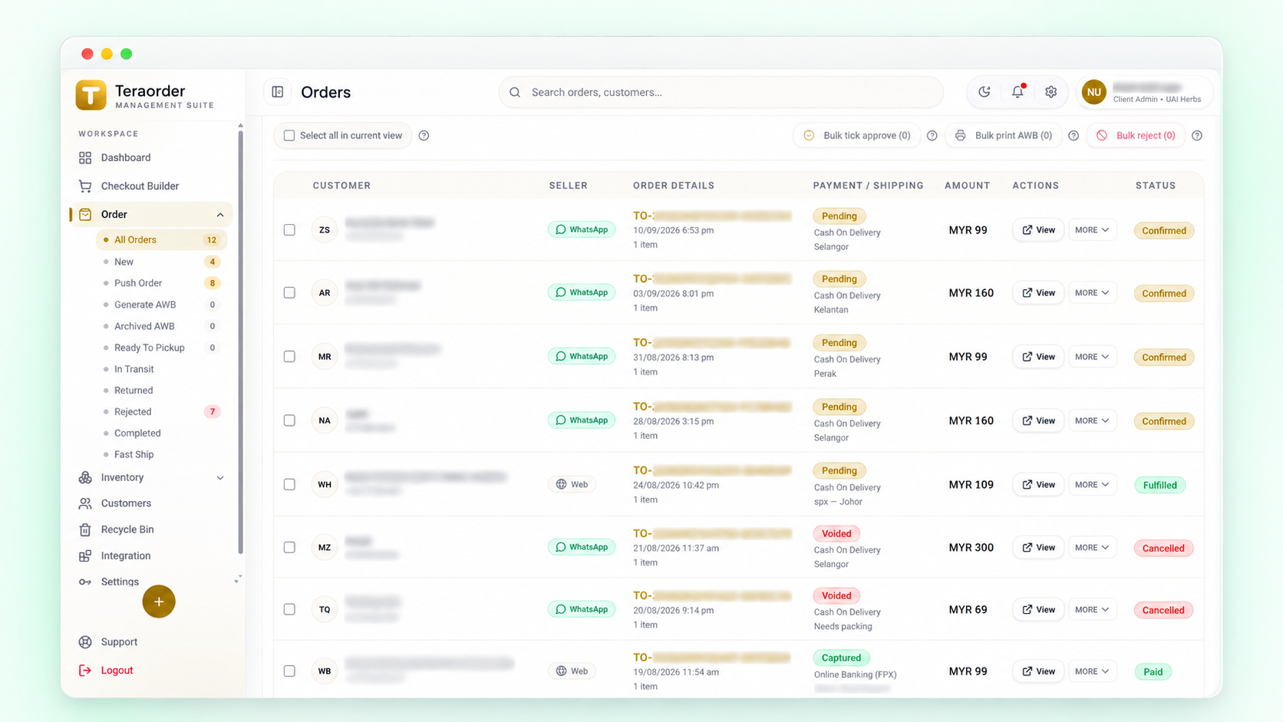Tick the checkbox for MR order

point(289,356)
